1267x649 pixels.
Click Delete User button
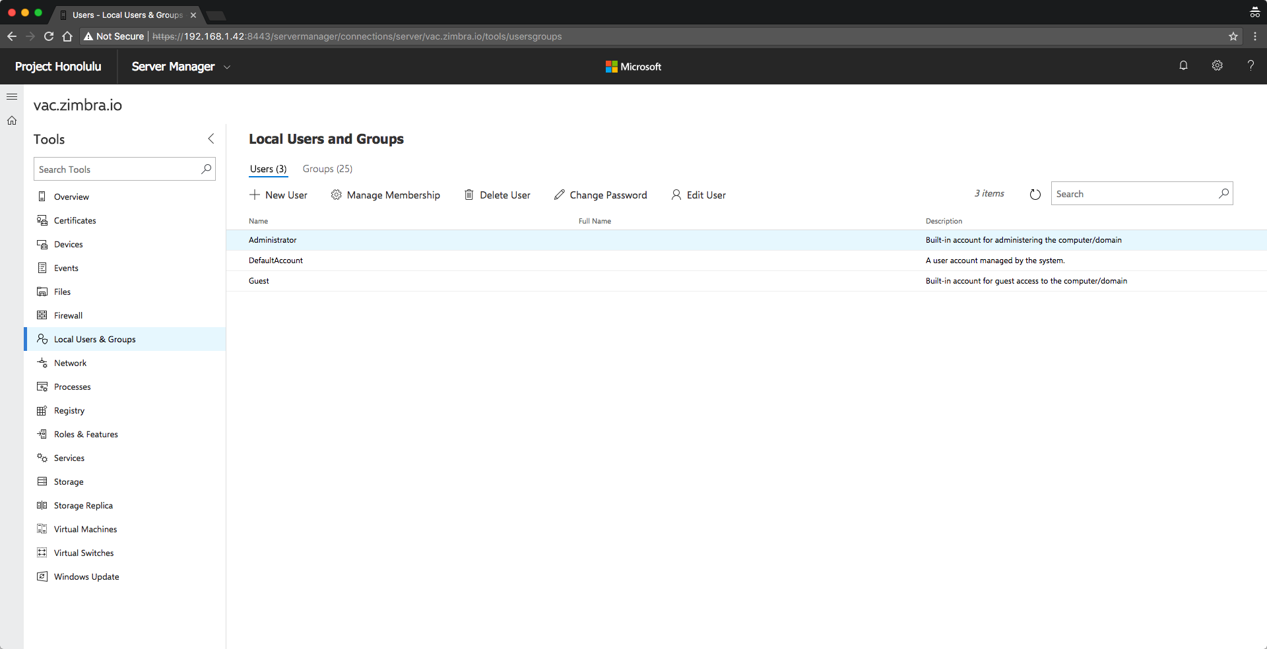[x=498, y=195]
